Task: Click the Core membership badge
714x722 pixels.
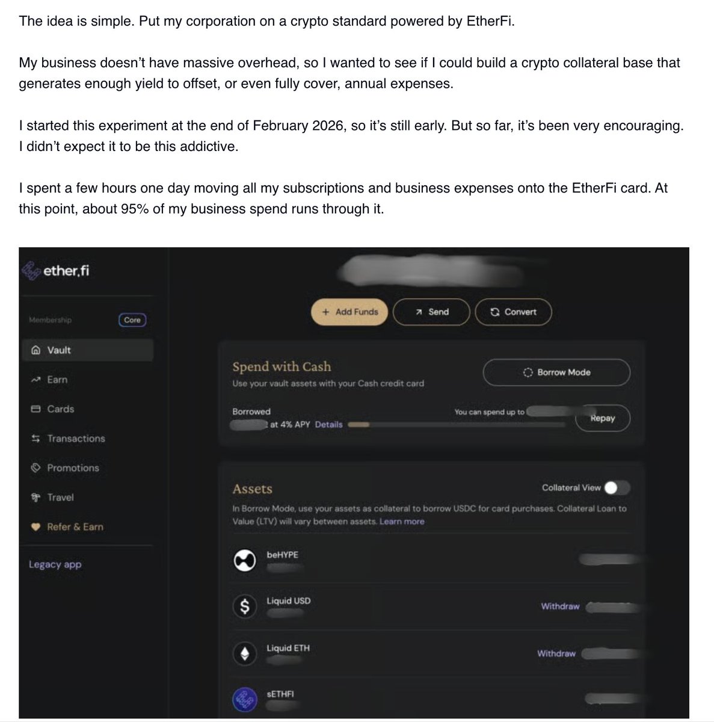Action: tap(132, 320)
